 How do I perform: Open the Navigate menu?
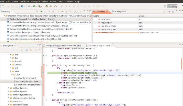pos(35,1)
